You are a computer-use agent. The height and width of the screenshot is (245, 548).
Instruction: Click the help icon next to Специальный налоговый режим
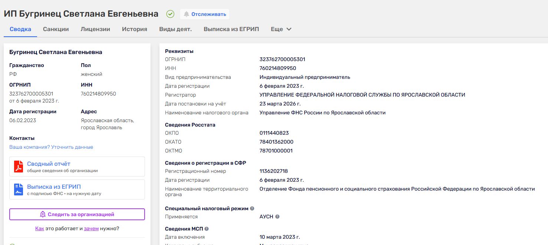pyautogui.click(x=252, y=209)
